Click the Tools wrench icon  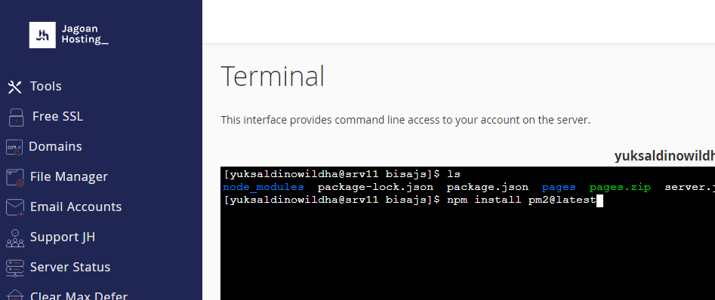point(14,87)
